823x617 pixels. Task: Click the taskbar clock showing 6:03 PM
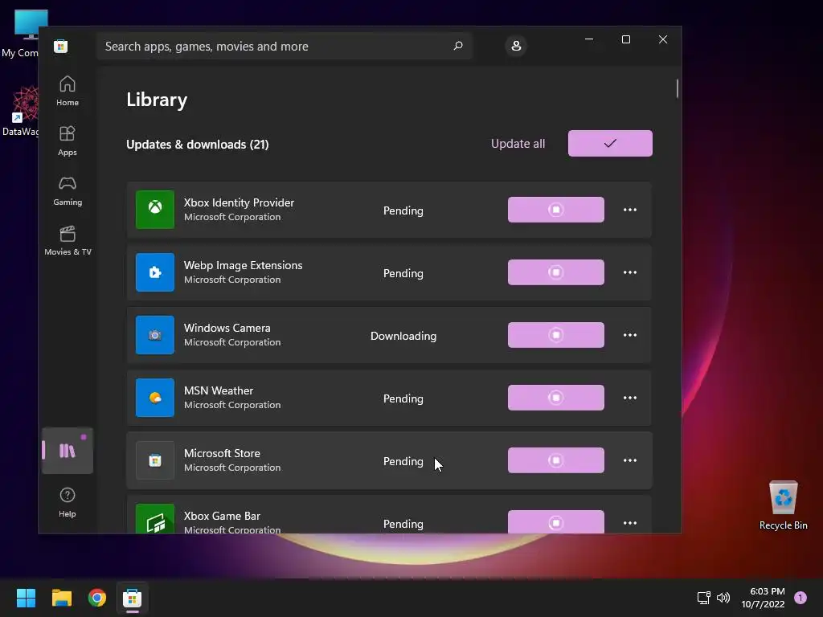point(764,598)
